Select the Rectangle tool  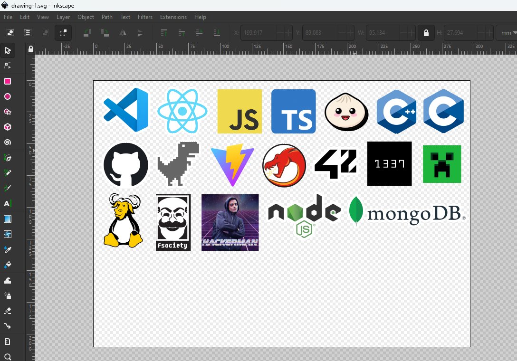8,81
